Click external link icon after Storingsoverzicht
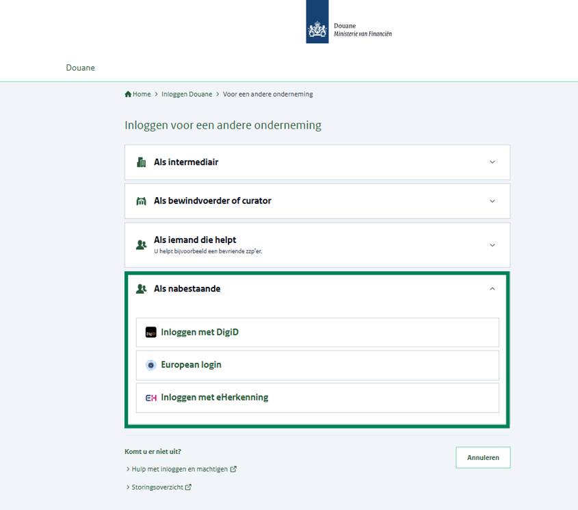Image resolution: width=578 pixels, height=510 pixels. [188, 487]
